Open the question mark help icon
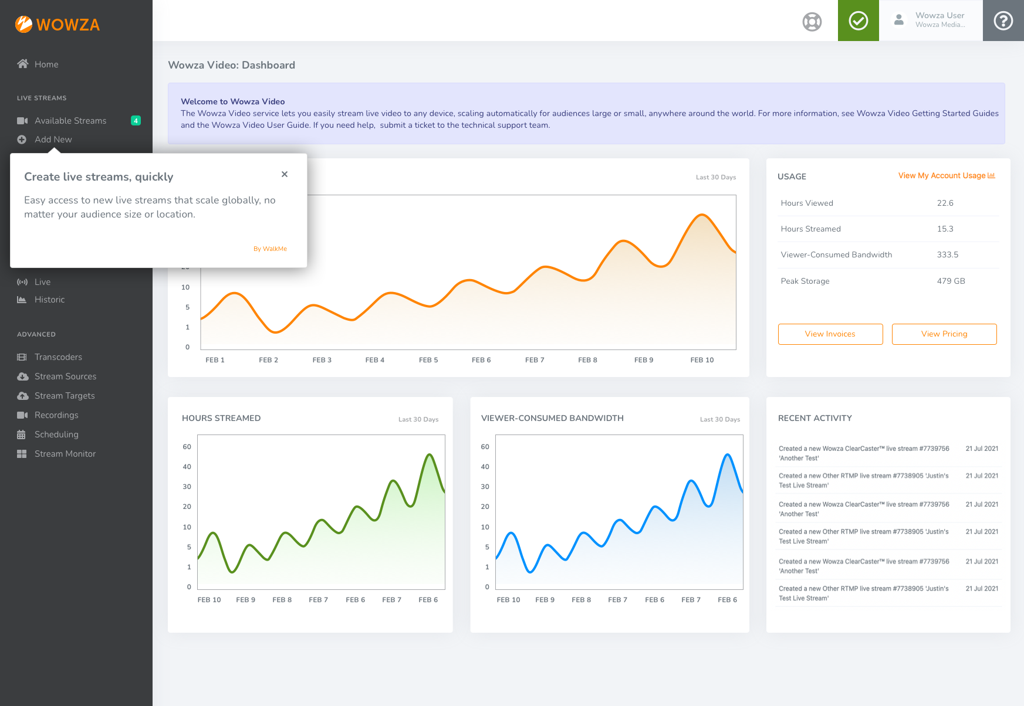The width and height of the screenshot is (1024, 706). point(1003,21)
